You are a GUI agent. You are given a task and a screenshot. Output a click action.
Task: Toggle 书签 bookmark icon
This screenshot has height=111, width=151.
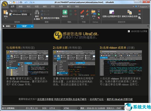82,12
